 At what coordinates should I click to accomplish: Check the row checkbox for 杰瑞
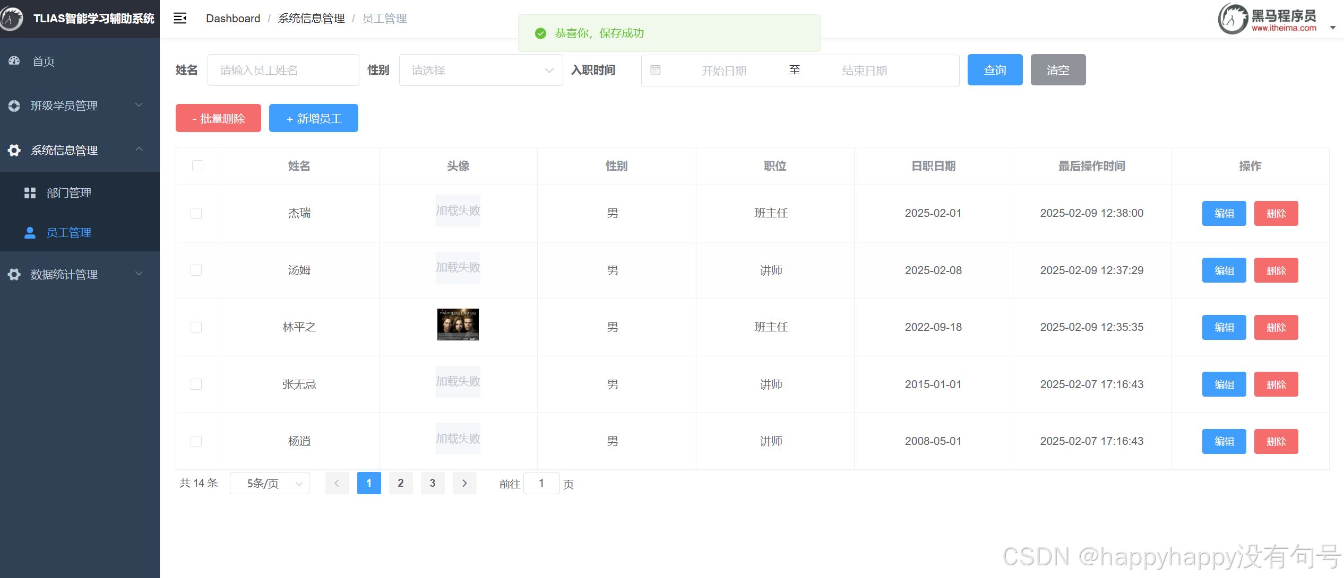(x=196, y=213)
